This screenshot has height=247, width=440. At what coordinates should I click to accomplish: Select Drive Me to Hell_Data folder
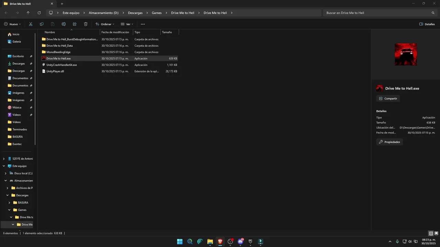point(59,46)
